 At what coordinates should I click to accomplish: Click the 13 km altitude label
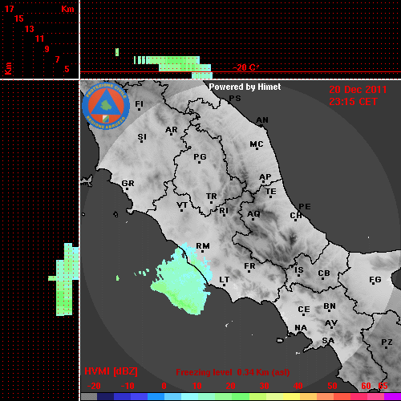30,29
